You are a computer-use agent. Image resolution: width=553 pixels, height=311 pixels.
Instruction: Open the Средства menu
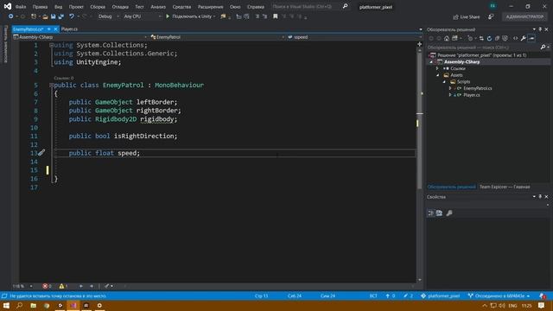[181, 7]
